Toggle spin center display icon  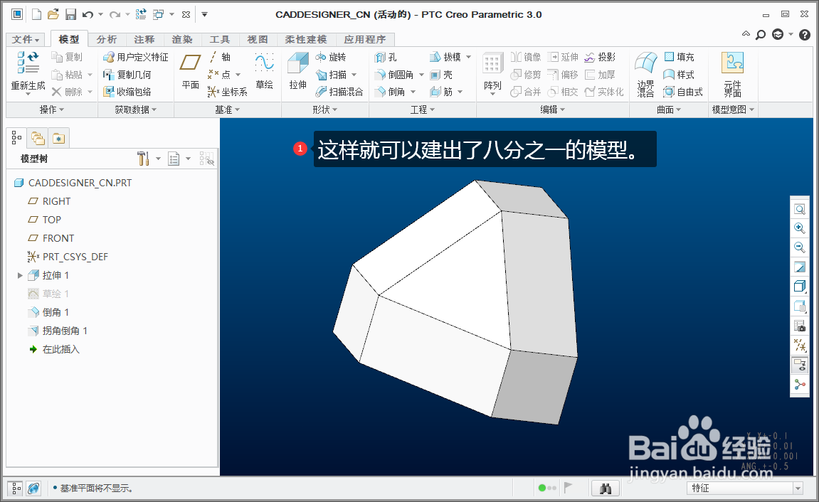(800, 385)
